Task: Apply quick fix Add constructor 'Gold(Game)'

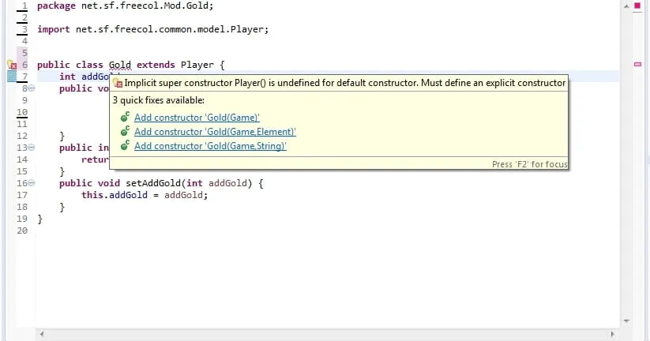Action: (x=197, y=118)
